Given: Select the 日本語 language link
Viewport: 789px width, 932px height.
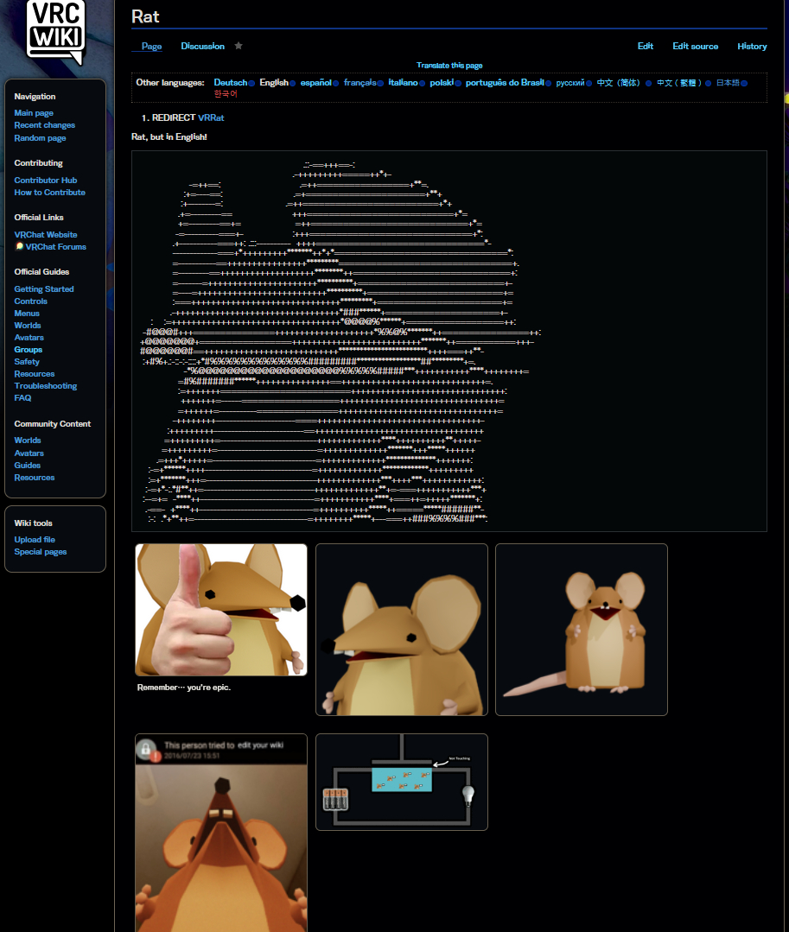Looking at the screenshot, I should [727, 83].
